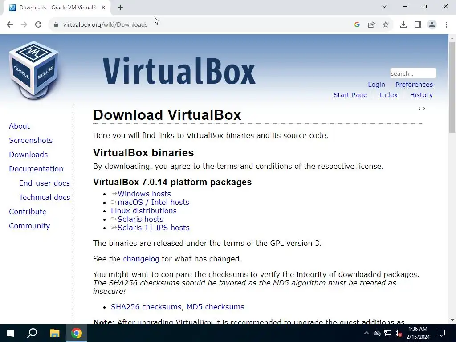Click the network tray icon
Image resolution: width=456 pixels, height=342 pixels.
pos(388,333)
